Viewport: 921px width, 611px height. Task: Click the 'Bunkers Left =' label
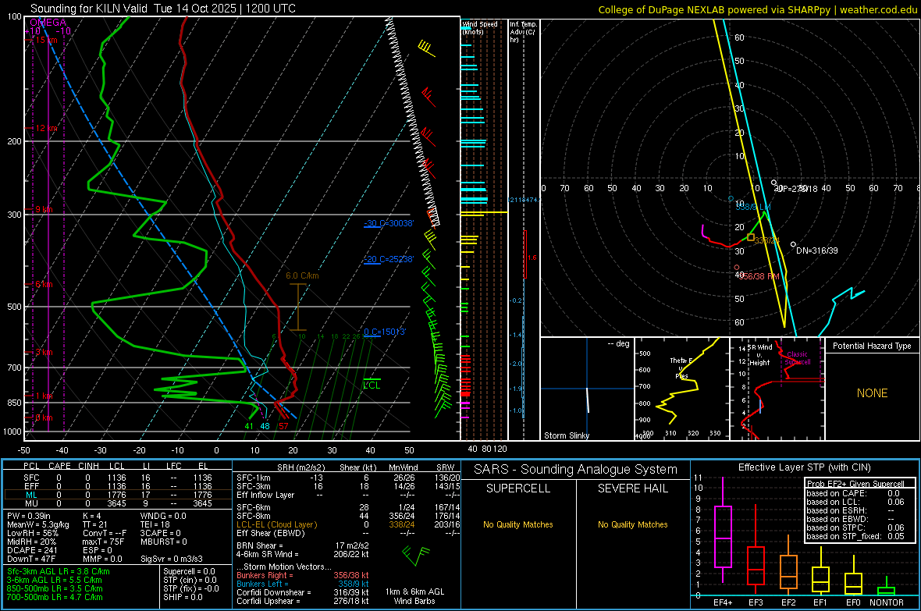(262, 584)
